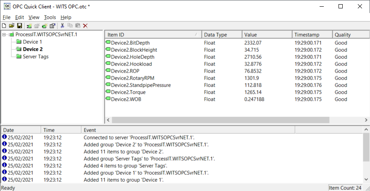Save the project using floppy disk icon
Screen dimensions: 370x191
tap(20, 26)
